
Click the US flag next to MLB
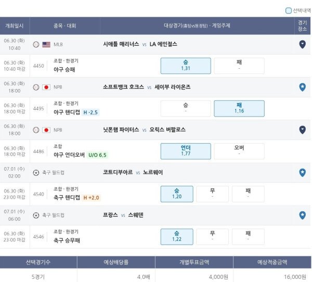[x=46, y=44]
